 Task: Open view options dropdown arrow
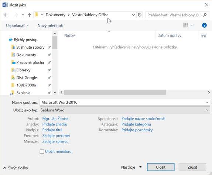point(192,25)
